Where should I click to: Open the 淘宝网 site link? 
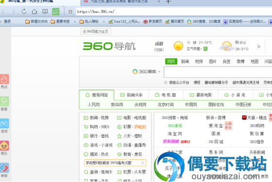(174, 134)
